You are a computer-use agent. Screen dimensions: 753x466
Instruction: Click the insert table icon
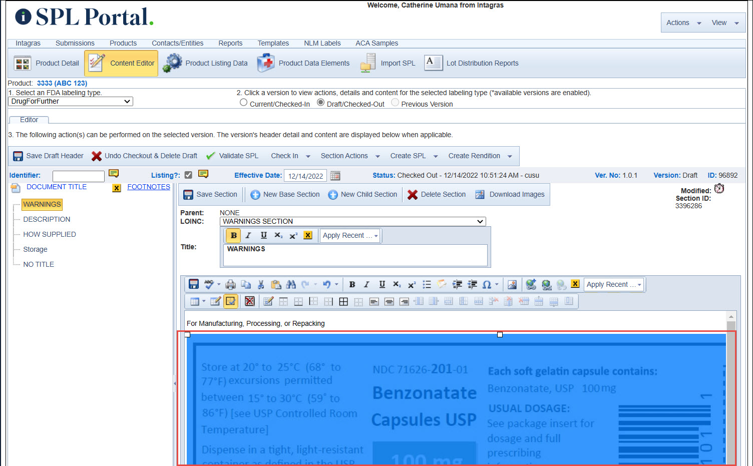(195, 301)
